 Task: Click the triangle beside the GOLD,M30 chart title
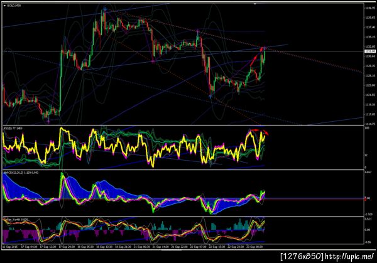[4, 6]
